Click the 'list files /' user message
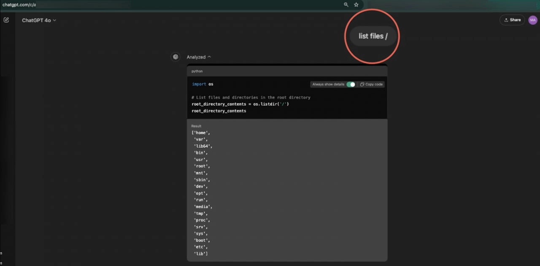 373,36
